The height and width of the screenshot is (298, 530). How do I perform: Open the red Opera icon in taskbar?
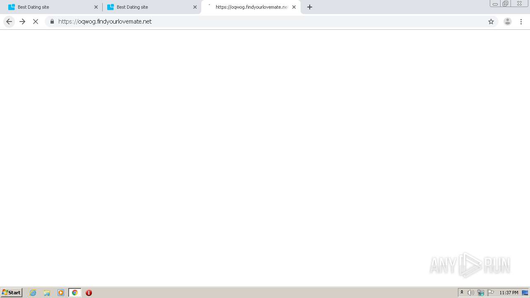[x=89, y=293]
